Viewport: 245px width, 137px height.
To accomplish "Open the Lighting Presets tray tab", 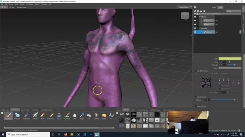I will (155, 110).
